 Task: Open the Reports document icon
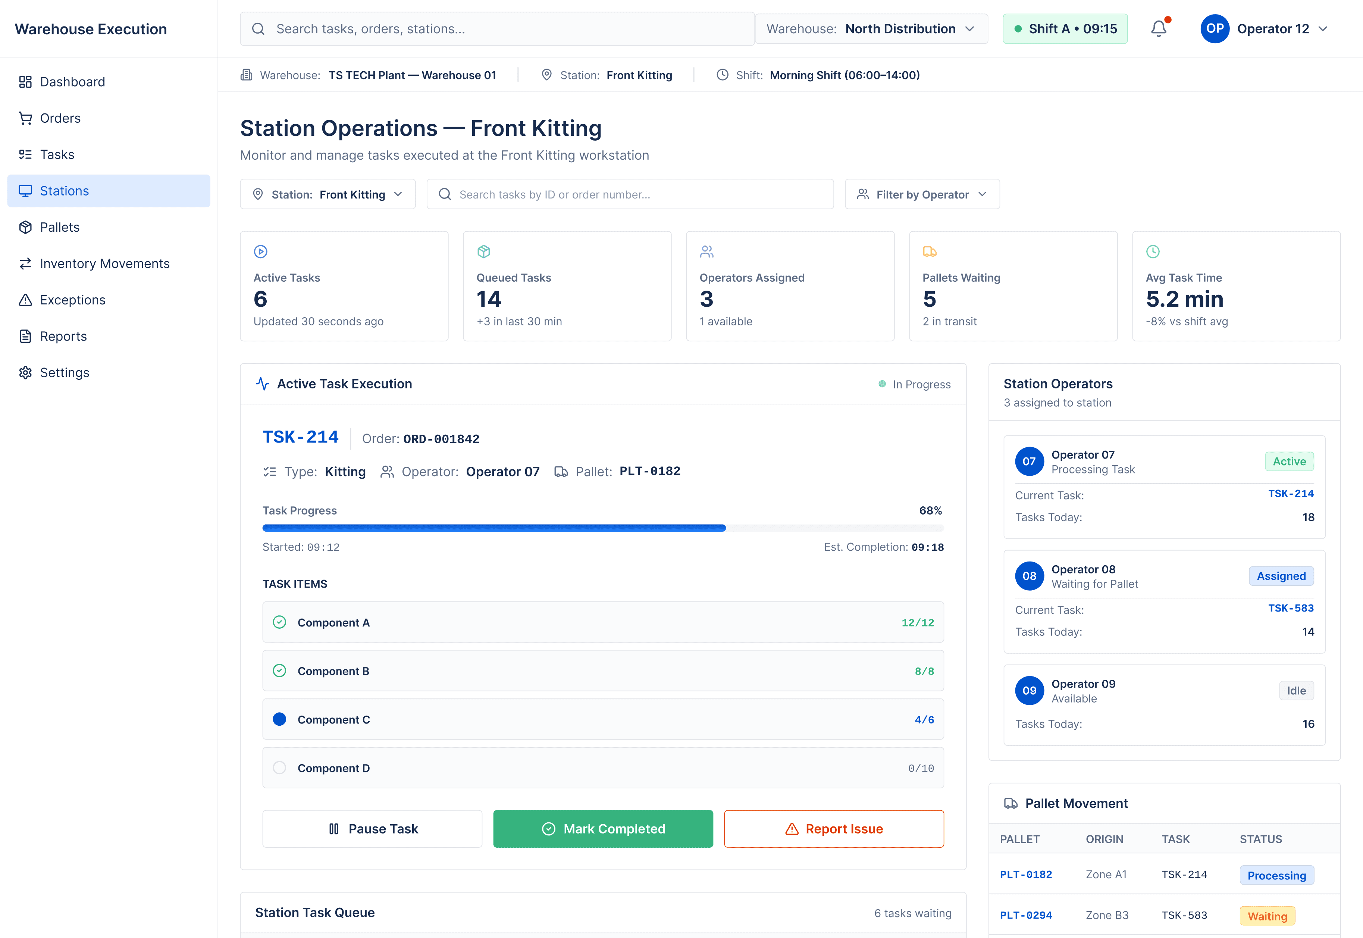pyautogui.click(x=26, y=336)
